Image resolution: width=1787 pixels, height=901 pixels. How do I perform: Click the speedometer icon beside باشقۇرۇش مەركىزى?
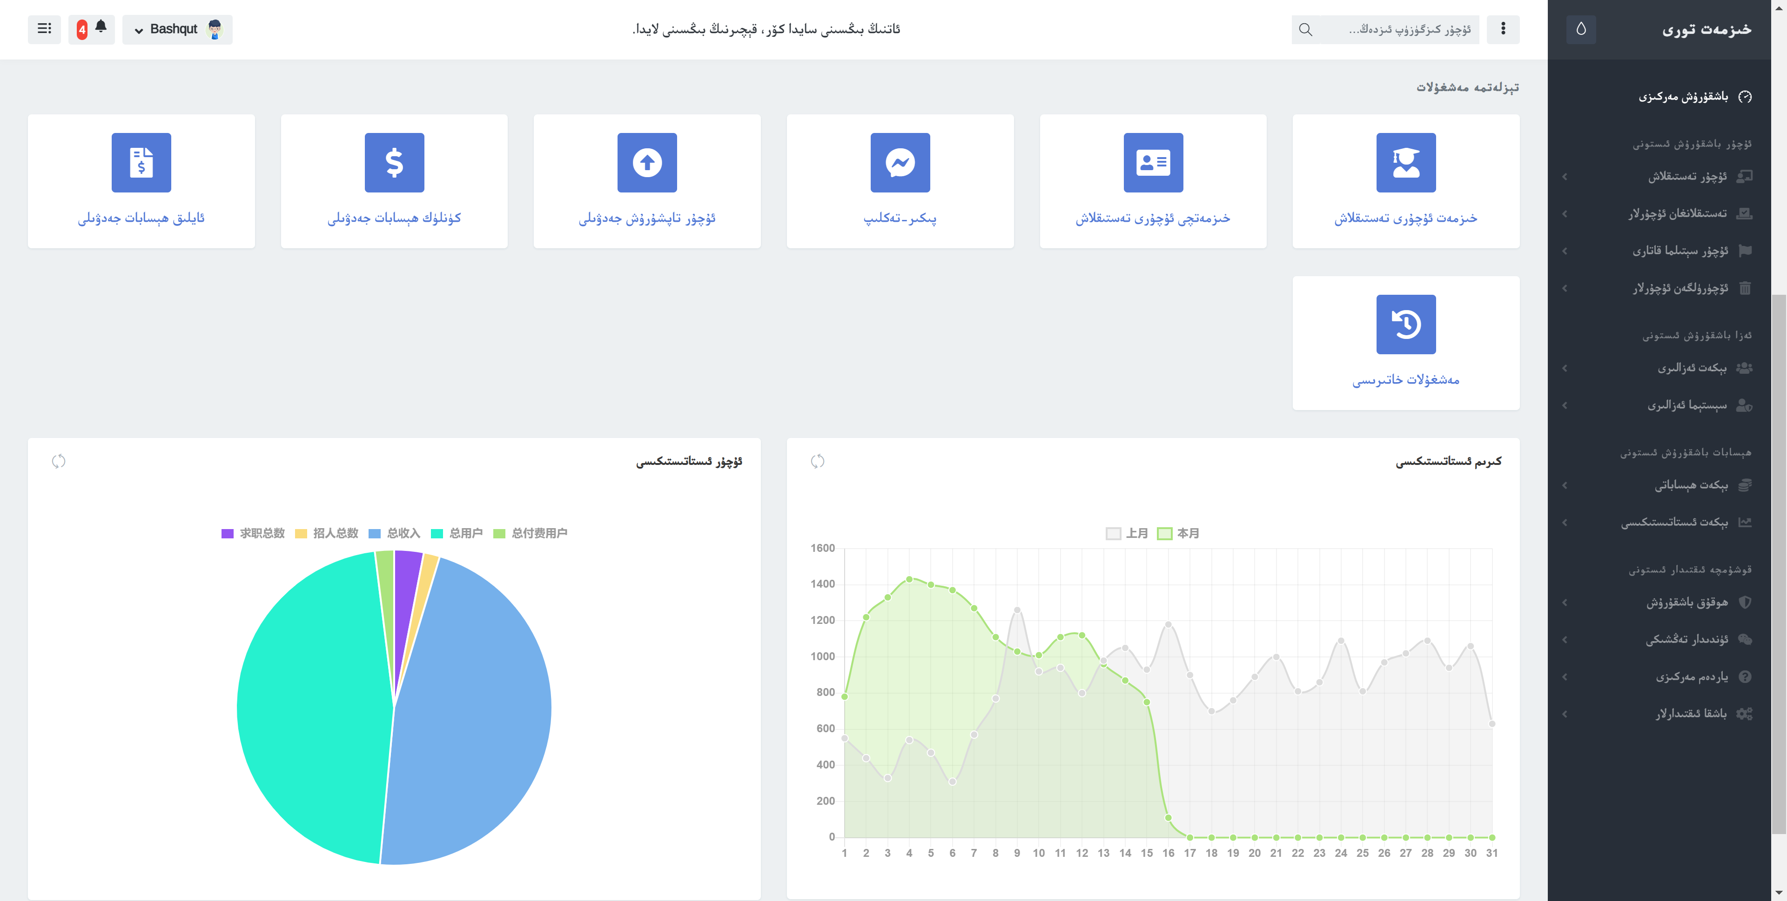1746,96
